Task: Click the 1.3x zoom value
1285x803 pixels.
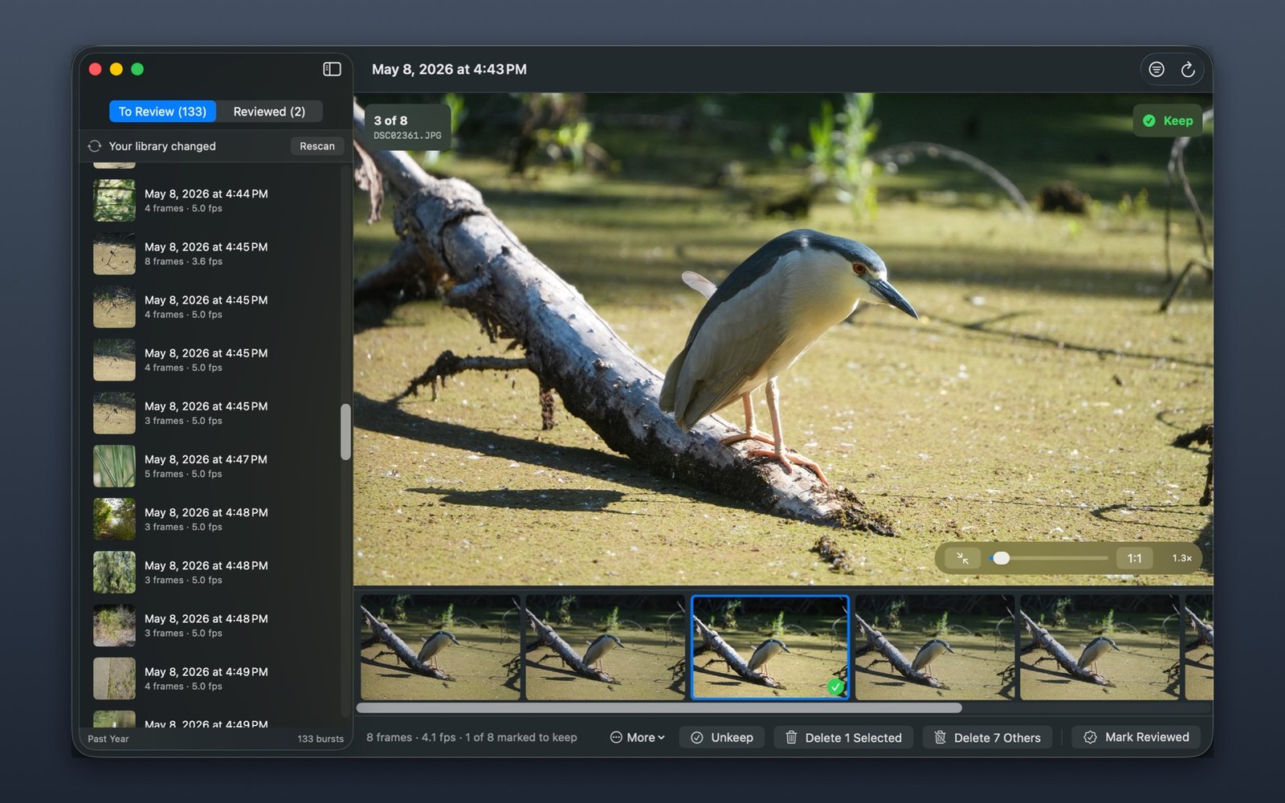Action: [1181, 558]
